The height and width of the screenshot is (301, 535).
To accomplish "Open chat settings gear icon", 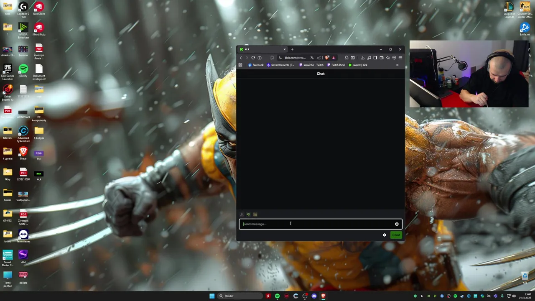I will pos(385,235).
